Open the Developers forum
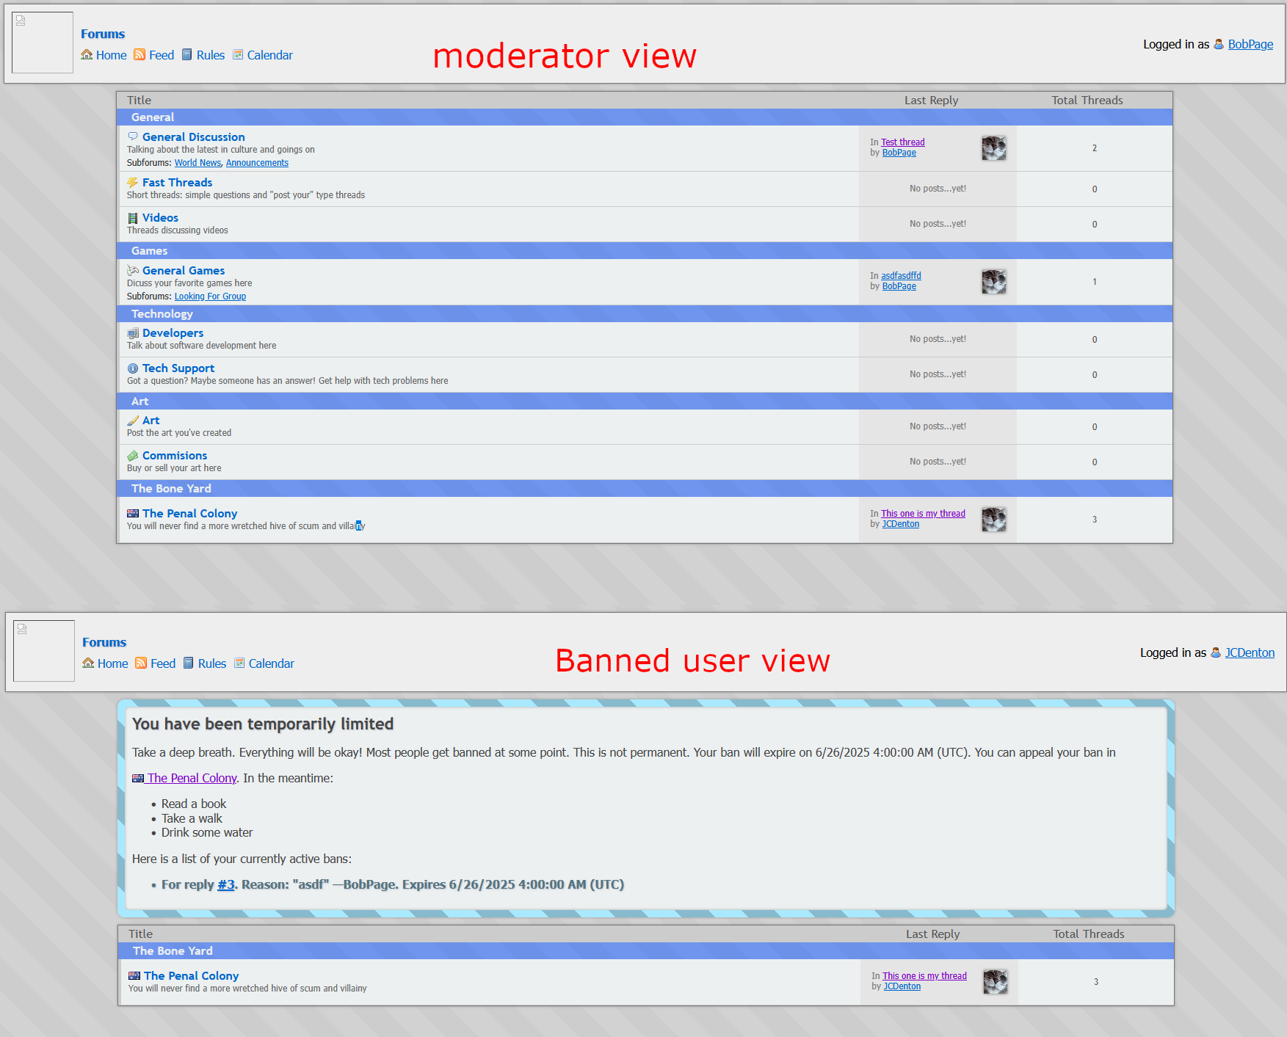This screenshot has width=1287, height=1037. click(x=173, y=333)
